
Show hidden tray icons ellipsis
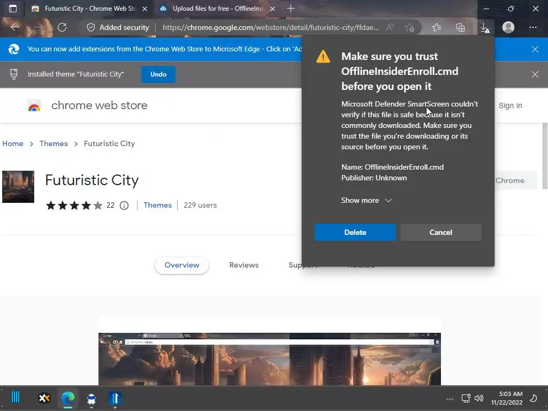pos(450,399)
